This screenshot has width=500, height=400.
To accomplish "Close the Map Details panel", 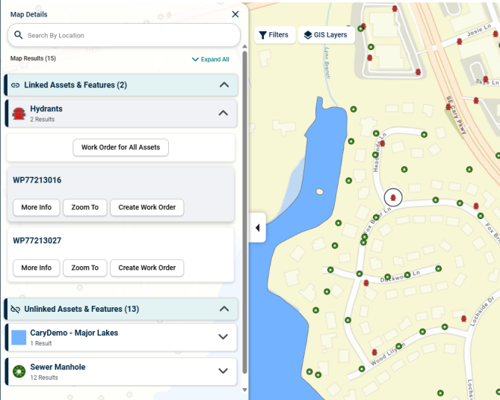I will pos(235,14).
